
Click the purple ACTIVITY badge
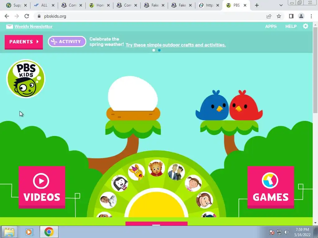67,42
